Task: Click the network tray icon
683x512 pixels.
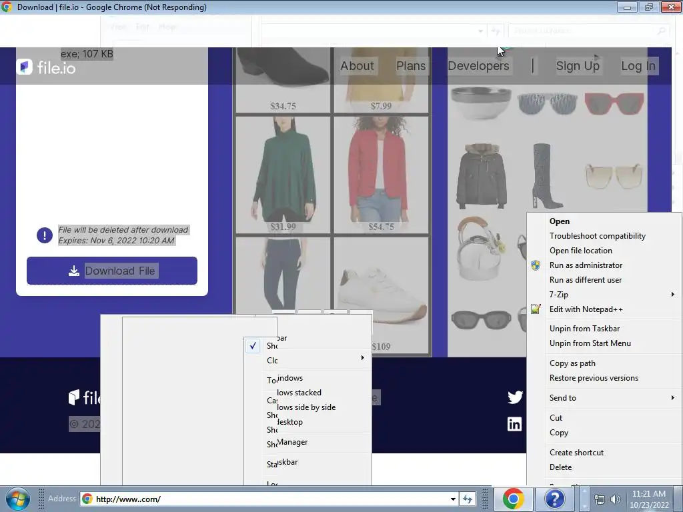Action: point(600,499)
